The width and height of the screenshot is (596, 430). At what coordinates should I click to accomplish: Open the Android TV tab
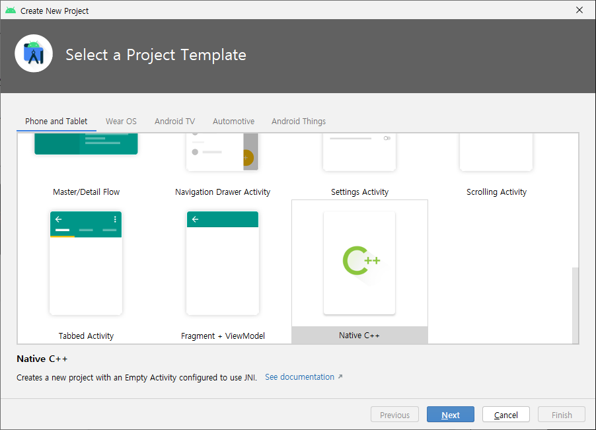click(x=175, y=121)
